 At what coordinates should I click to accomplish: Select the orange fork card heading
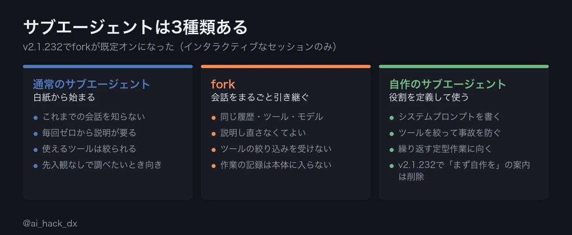click(223, 84)
